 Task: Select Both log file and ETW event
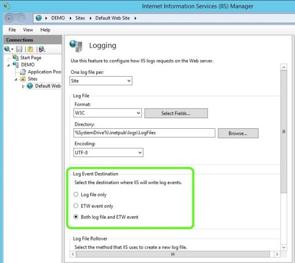pos(76,217)
